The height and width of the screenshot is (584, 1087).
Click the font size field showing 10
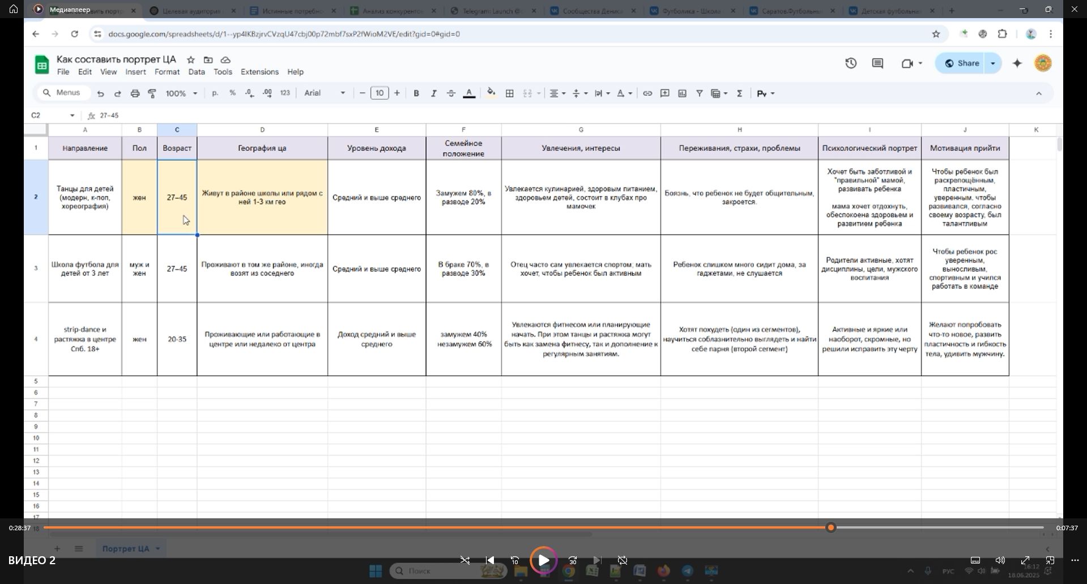point(380,93)
